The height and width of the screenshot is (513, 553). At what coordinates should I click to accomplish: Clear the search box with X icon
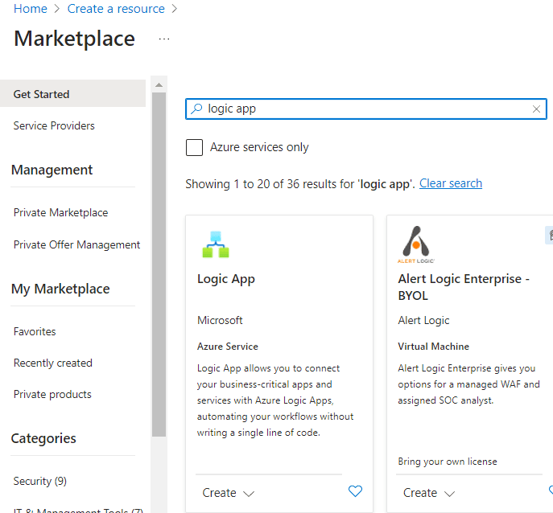(536, 109)
